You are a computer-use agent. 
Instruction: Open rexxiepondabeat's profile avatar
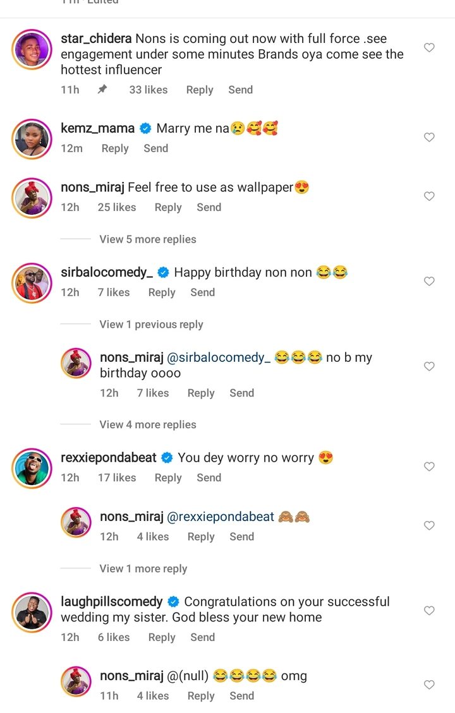tap(32, 467)
